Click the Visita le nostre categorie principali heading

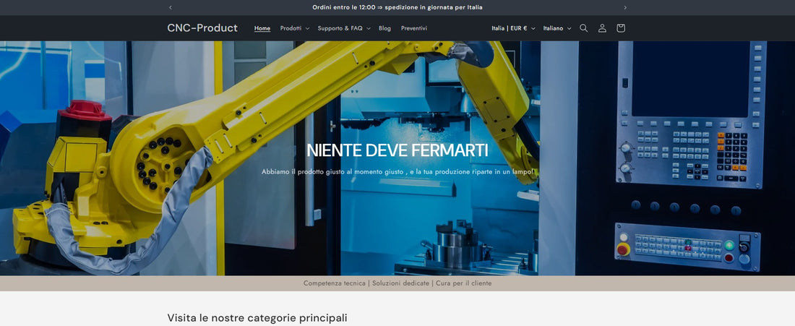coord(257,318)
